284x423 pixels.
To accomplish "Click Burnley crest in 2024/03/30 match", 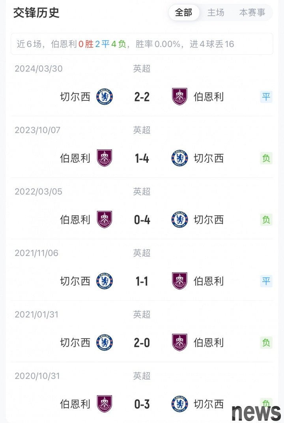I will (x=179, y=97).
